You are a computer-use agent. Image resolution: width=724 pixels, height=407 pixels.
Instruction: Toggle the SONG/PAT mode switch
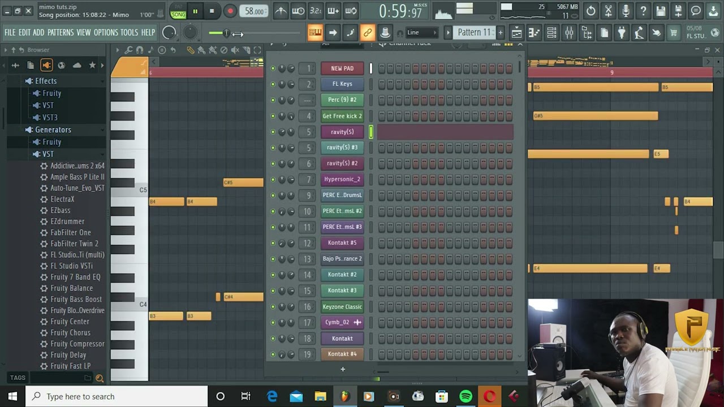(178, 11)
